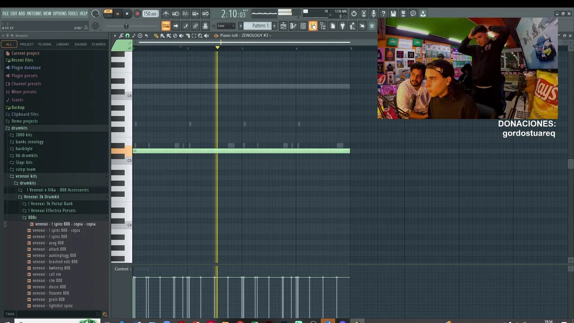
Task: Open the Piano roll view icon
Action: [293, 26]
